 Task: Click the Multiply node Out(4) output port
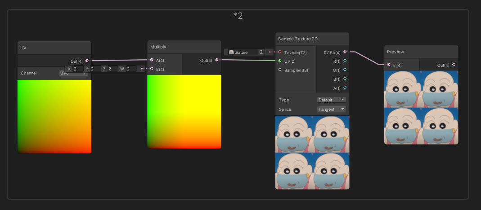click(x=217, y=60)
